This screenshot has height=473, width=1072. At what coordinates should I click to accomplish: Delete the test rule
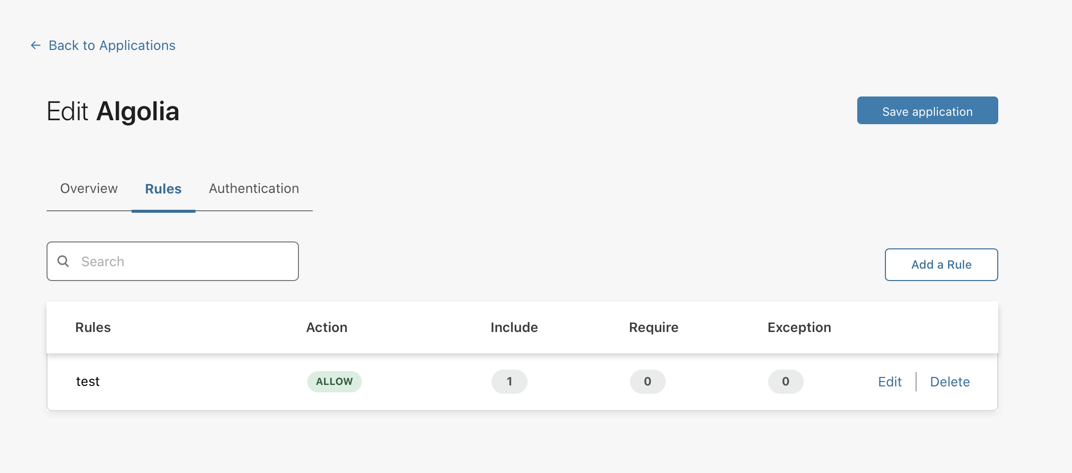(x=949, y=382)
